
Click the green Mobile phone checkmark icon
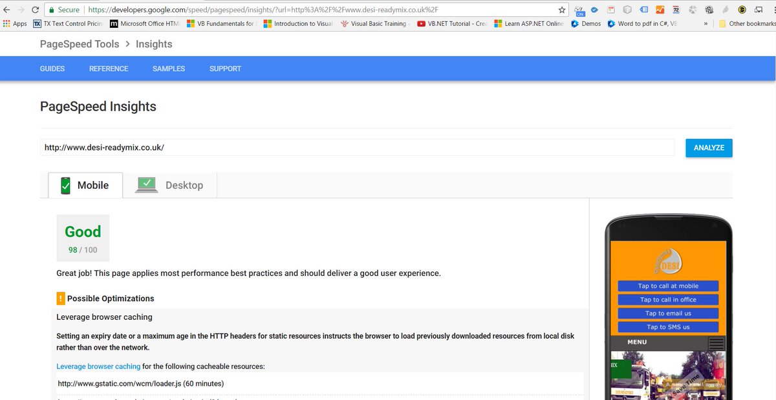coord(65,185)
